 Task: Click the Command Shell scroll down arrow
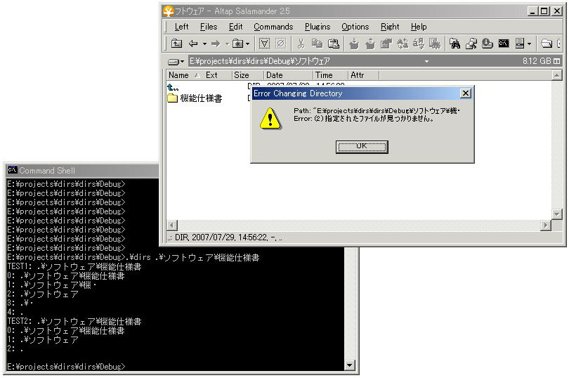pyautogui.click(x=349, y=365)
